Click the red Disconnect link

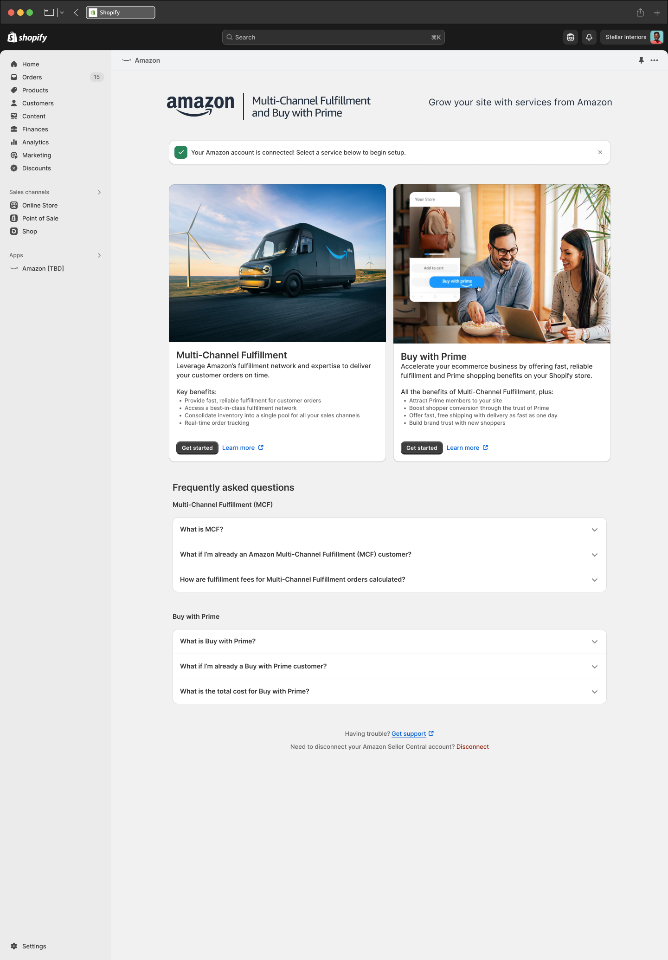472,746
